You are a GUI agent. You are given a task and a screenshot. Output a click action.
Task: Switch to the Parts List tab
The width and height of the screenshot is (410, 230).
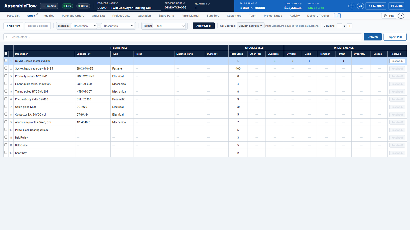[x=13, y=16]
